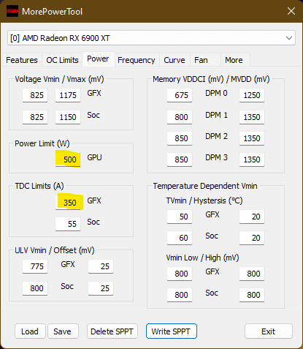Screen dimensions: 303x349
Task: Open the Curve tab
Action: (x=174, y=60)
